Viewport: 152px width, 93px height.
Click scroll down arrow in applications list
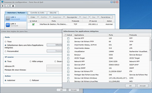[150, 81]
